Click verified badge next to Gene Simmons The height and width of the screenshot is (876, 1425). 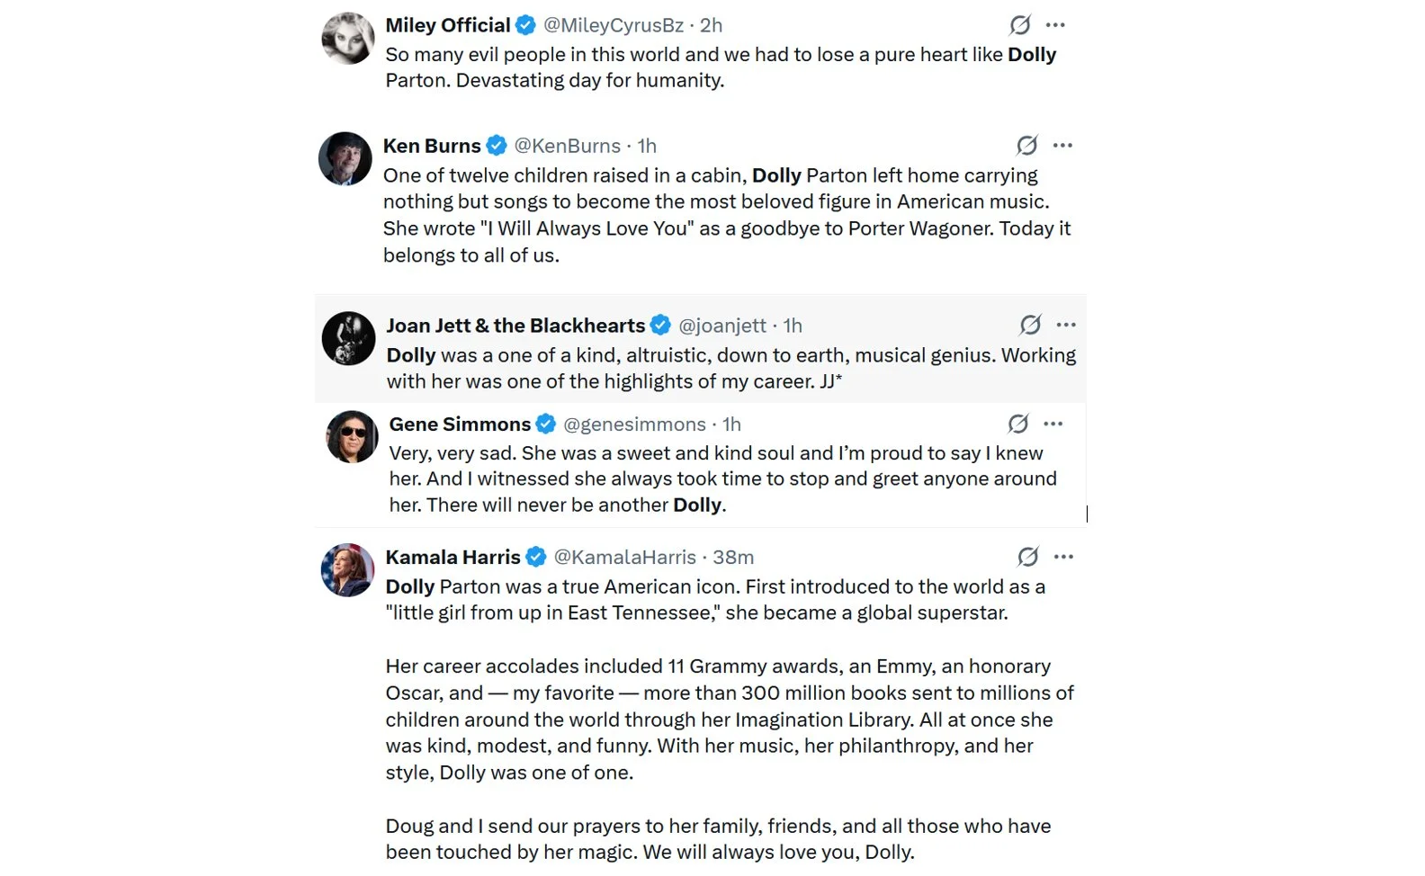[546, 424]
